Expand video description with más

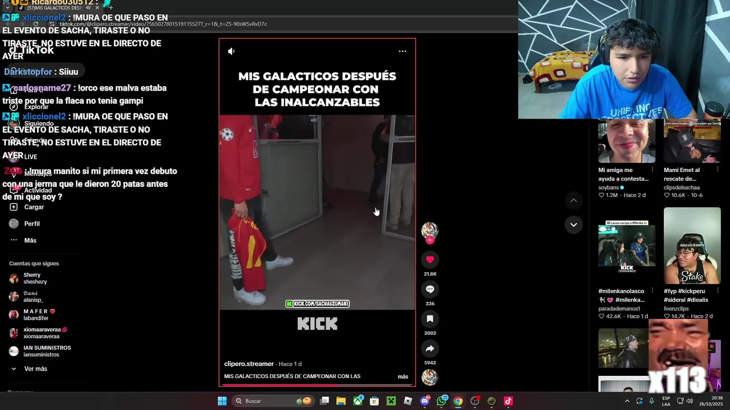pyautogui.click(x=403, y=376)
